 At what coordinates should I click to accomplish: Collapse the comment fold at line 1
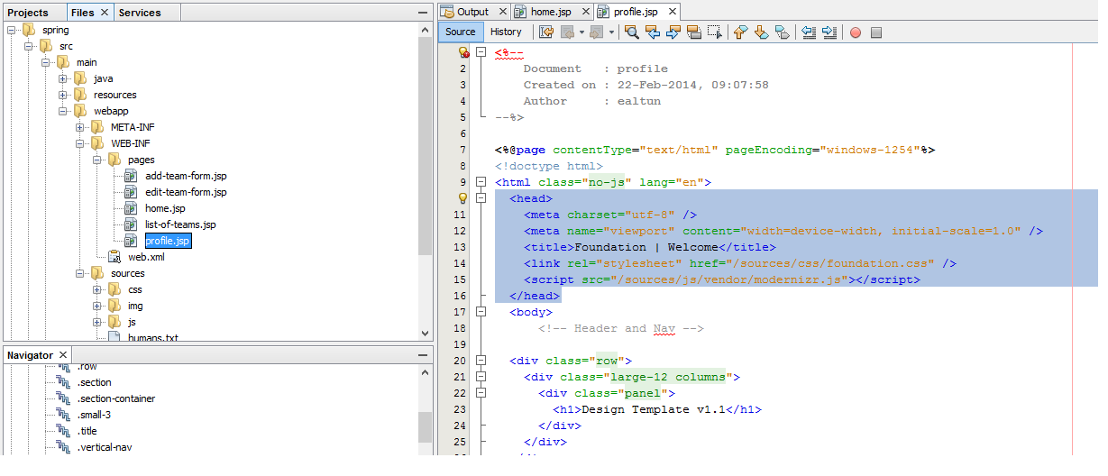click(x=481, y=52)
